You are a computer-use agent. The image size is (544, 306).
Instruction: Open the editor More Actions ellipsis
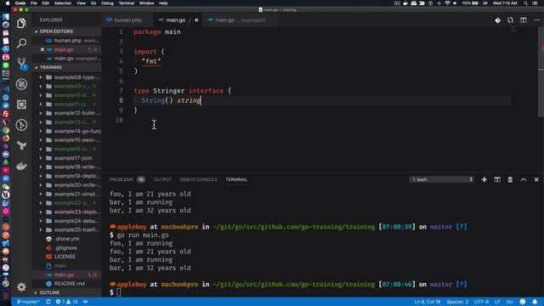pyautogui.click(x=536, y=20)
